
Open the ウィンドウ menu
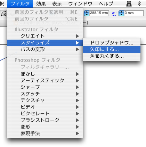(80, 4)
